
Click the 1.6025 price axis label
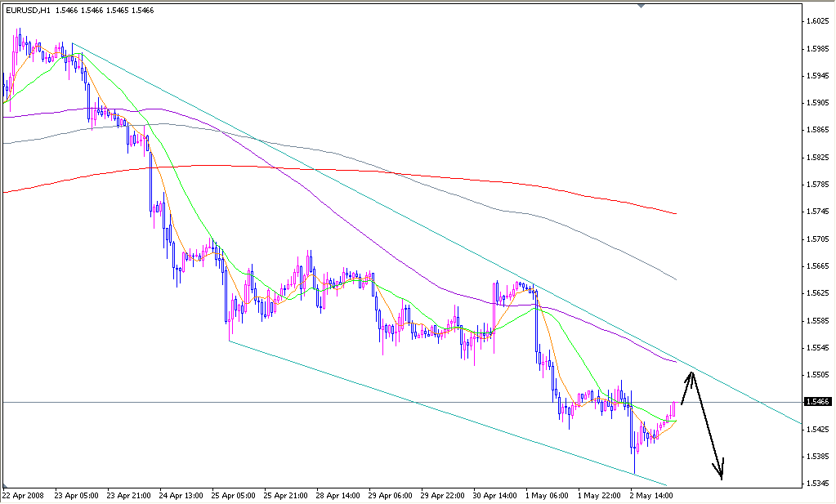coord(818,21)
